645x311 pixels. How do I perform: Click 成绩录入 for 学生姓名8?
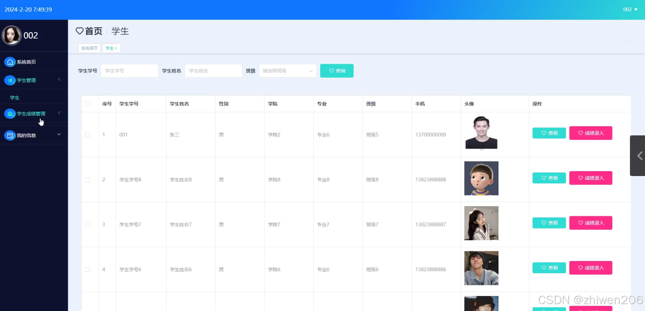pyautogui.click(x=591, y=178)
